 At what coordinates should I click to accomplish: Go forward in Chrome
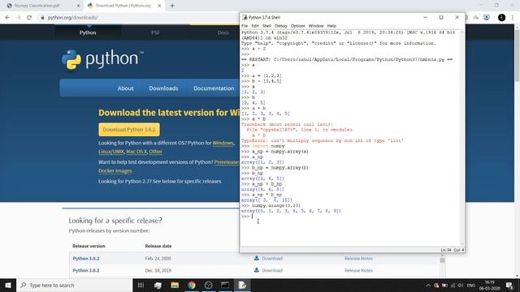(18, 18)
